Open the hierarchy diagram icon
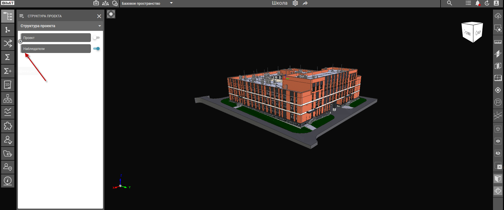The height and width of the screenshot is (210, 504). [8, 99]
